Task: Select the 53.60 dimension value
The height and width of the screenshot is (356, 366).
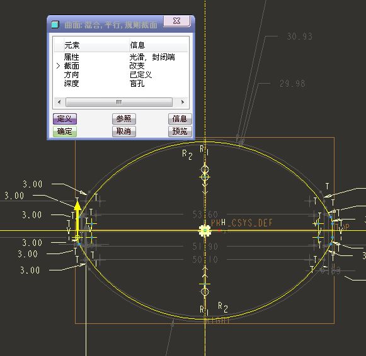Action: click(x=205, y=214)
